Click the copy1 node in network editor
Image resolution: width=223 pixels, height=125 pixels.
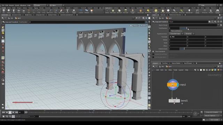tap(173, 85)
